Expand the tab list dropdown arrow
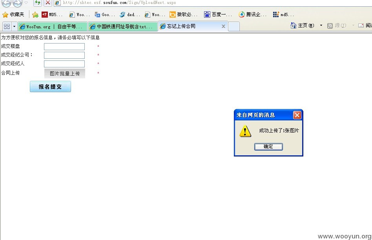Screen dimensions: 372x240 click(14, 26)
